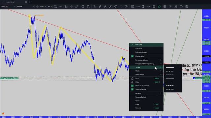Choose Clone in context menu
Image resolution: width=211 pixels, height=118 pixels.
(x=146, y=101)
